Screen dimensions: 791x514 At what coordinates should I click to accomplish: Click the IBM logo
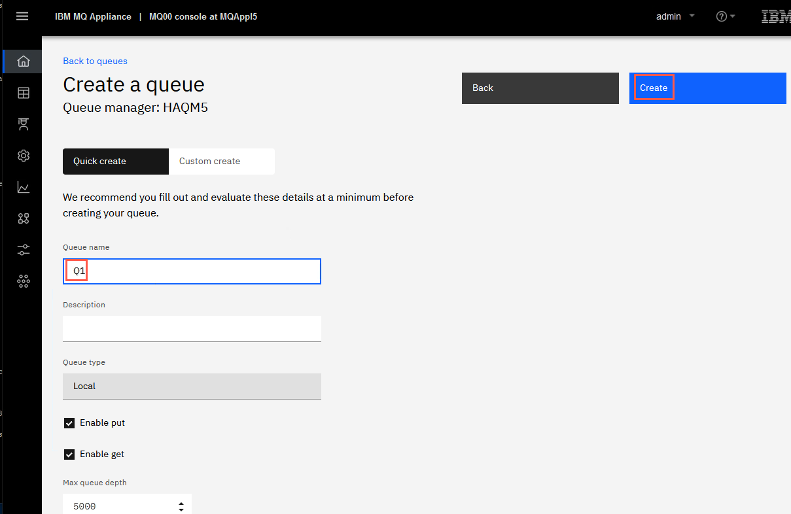[776, 16]
